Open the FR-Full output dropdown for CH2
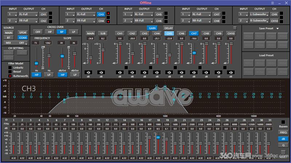 pos(28,21)
